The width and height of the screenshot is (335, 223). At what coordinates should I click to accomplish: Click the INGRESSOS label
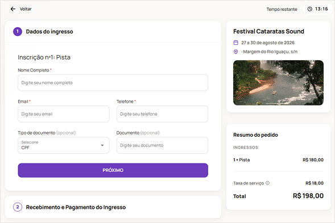tap(246, 148)
